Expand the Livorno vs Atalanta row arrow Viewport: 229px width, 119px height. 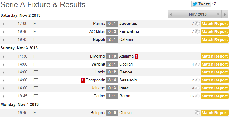point(4,56)
